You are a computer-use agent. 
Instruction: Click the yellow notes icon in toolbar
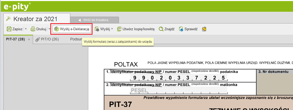pyautogui.click(x=204, y=29)
